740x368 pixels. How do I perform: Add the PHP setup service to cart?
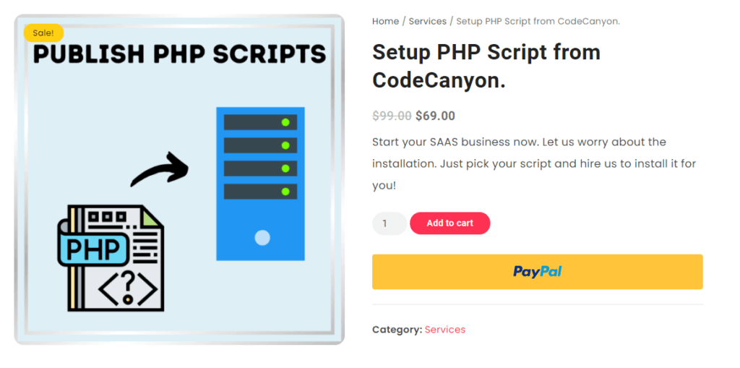click(449, 223)
